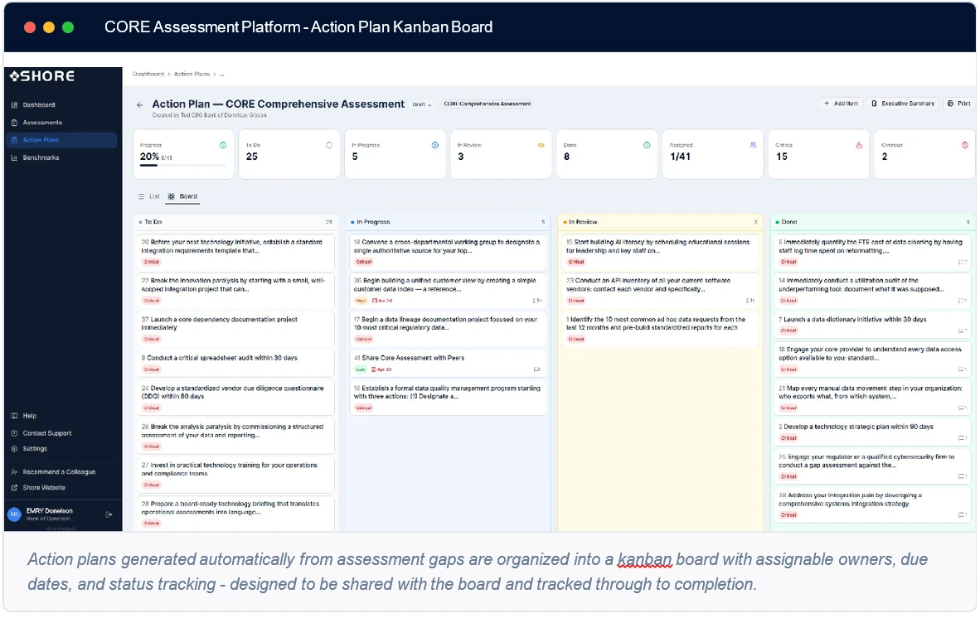Click the CORE Comprehensive Assessment tag
This screenshot has width=980, height=618.
coord(488,104)
